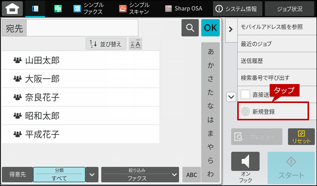Tap group icon beside 大阪一郎
Screen dimensions: 317x186
tap(17, 79)
